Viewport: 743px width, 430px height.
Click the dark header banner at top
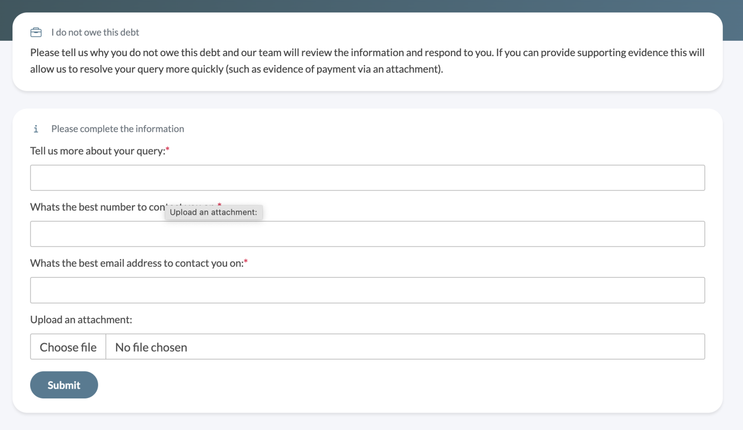click(371, 6)
